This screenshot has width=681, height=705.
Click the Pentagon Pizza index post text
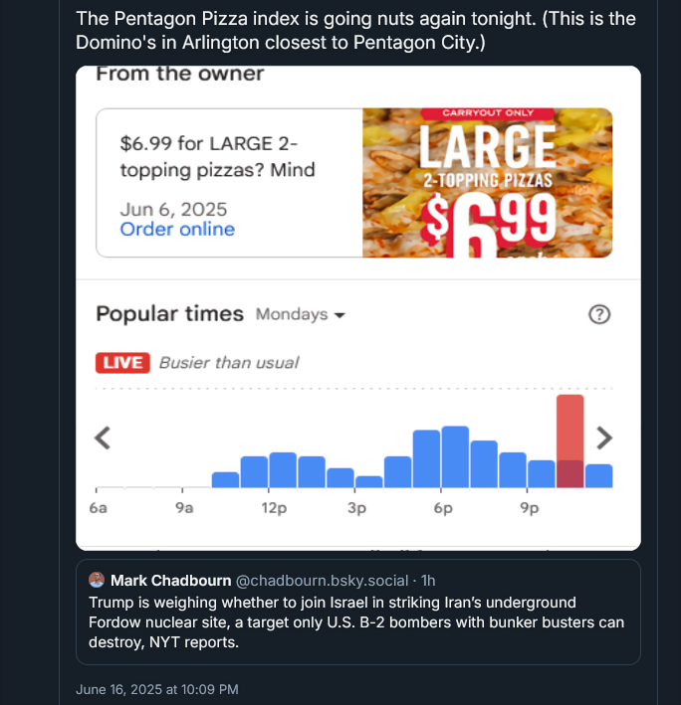coord(355,31)
